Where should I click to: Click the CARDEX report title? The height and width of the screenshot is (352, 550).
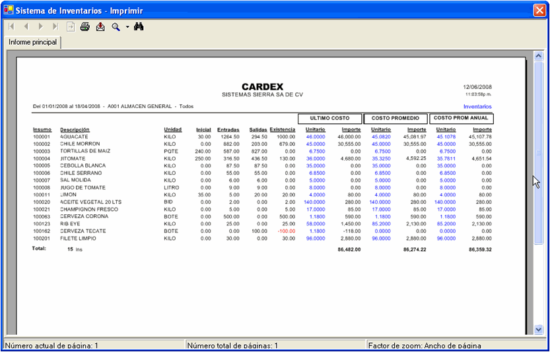click(262, 86)
